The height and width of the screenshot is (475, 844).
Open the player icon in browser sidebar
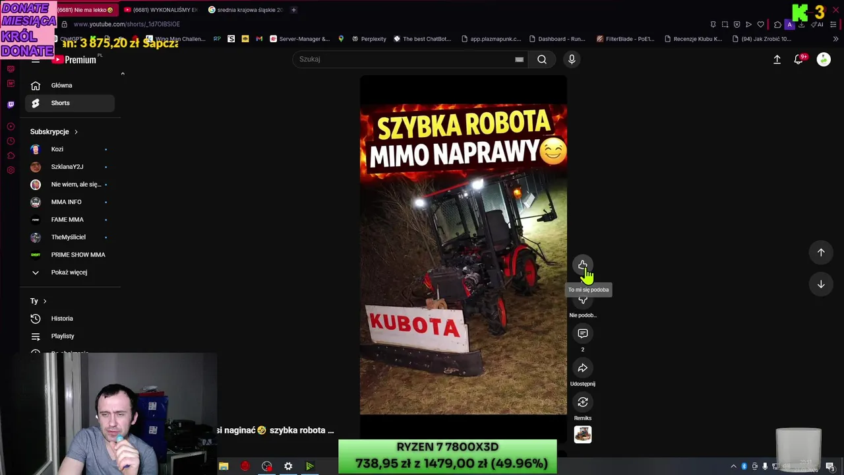click(11, 127)
